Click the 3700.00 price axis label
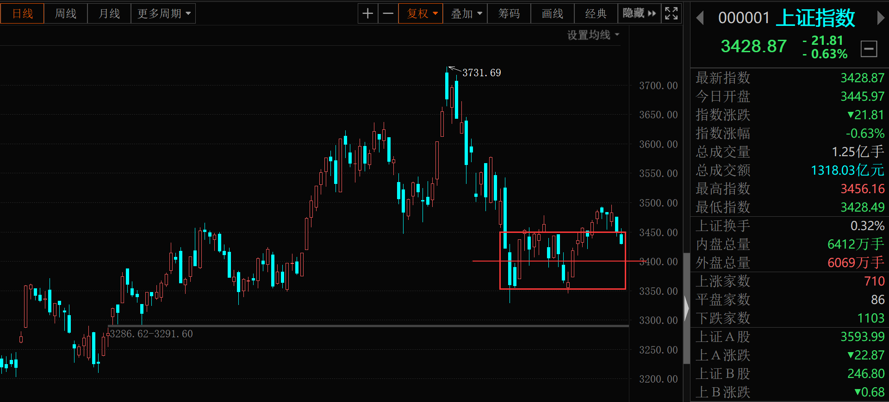The image size is (889, 402). (x=658, y=85)
